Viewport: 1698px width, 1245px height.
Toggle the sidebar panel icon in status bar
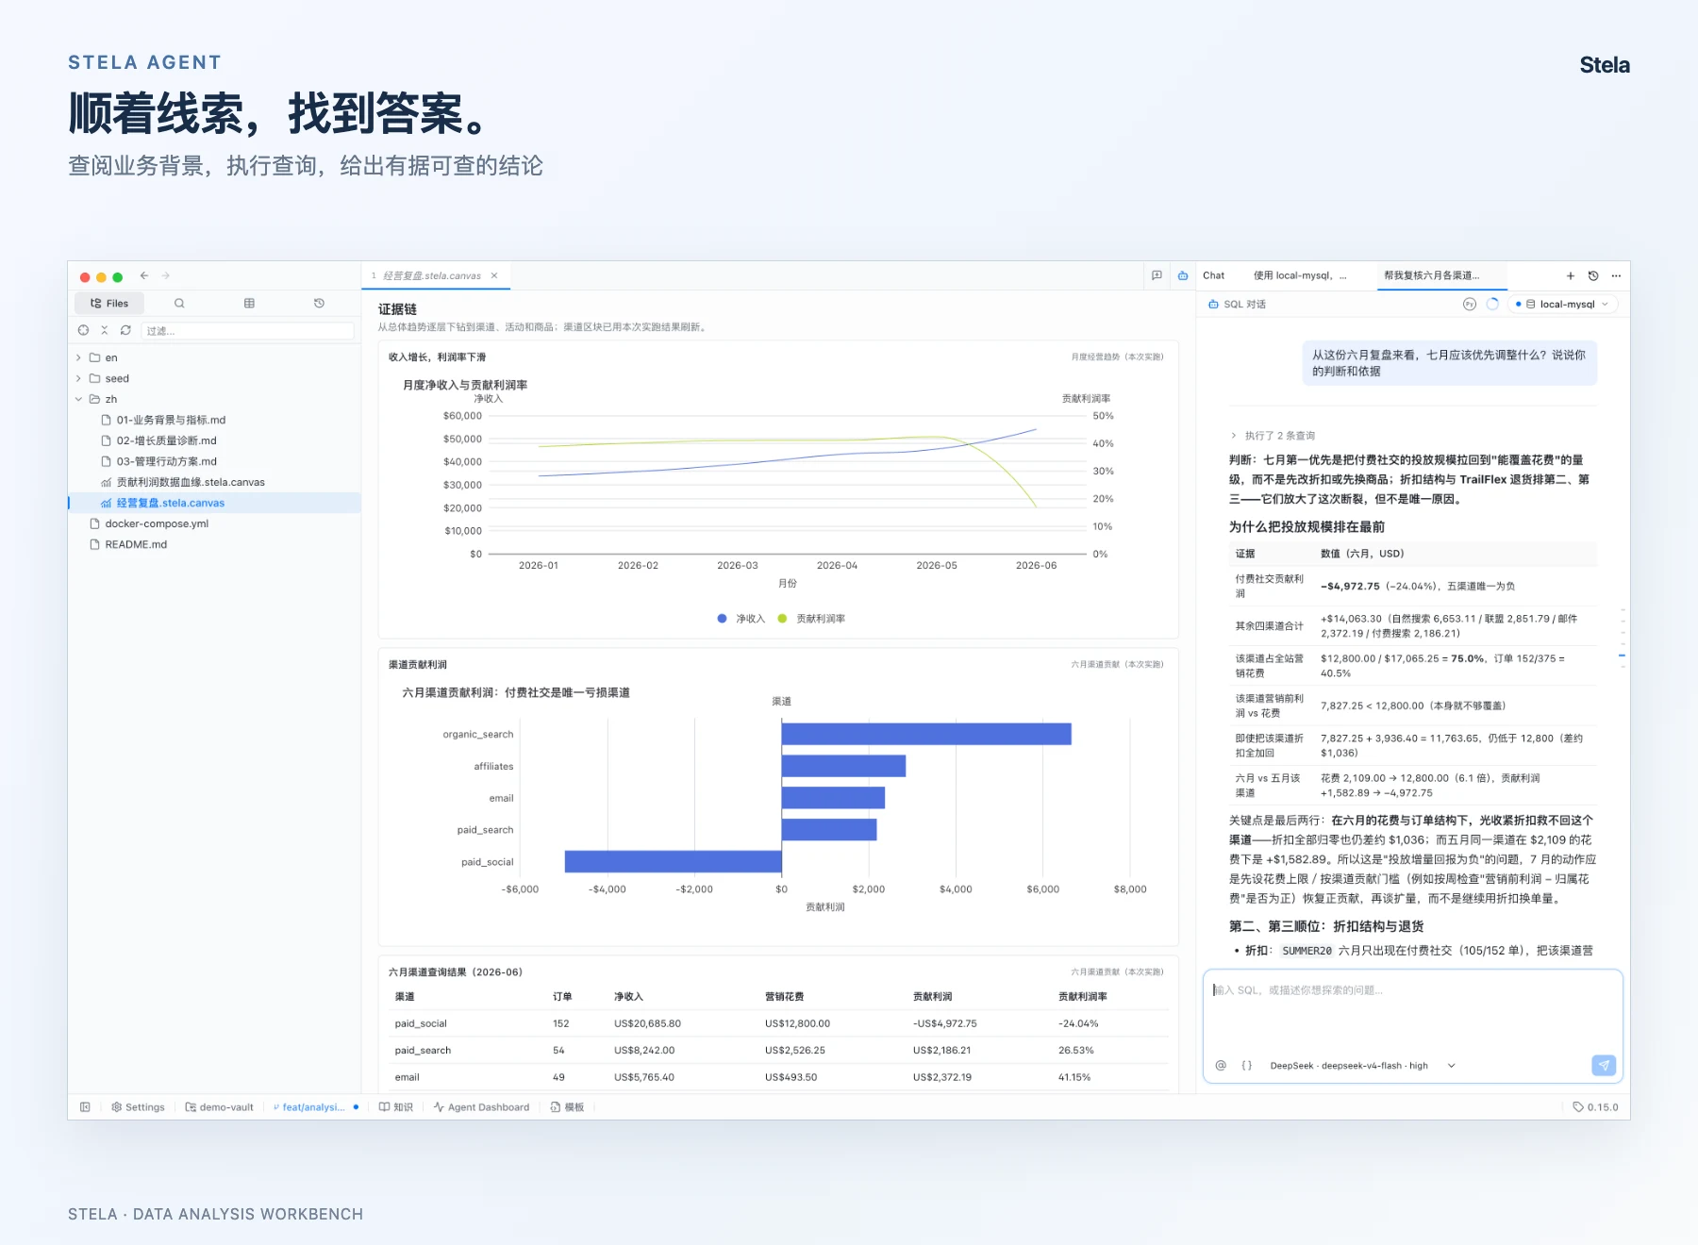85,1107
